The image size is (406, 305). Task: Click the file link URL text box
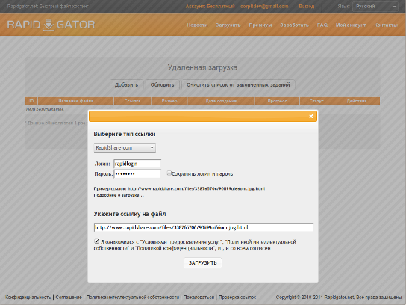[204, 227]
